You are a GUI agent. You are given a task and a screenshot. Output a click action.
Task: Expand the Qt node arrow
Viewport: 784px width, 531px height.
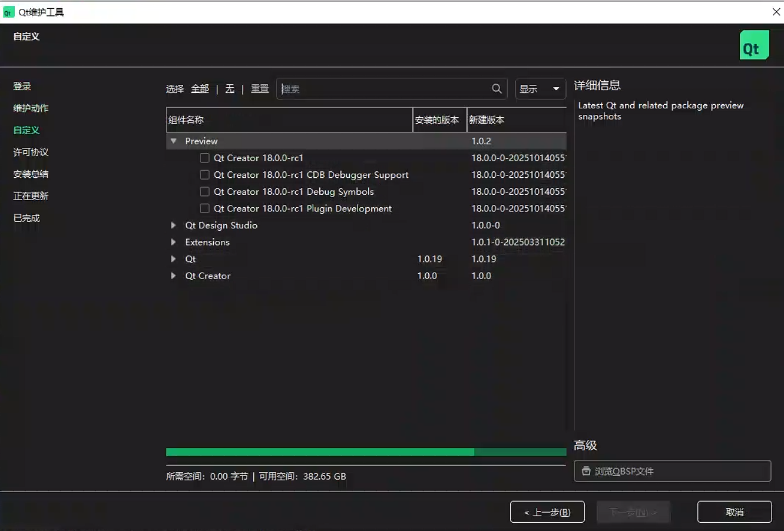click(x=173, y=259)
